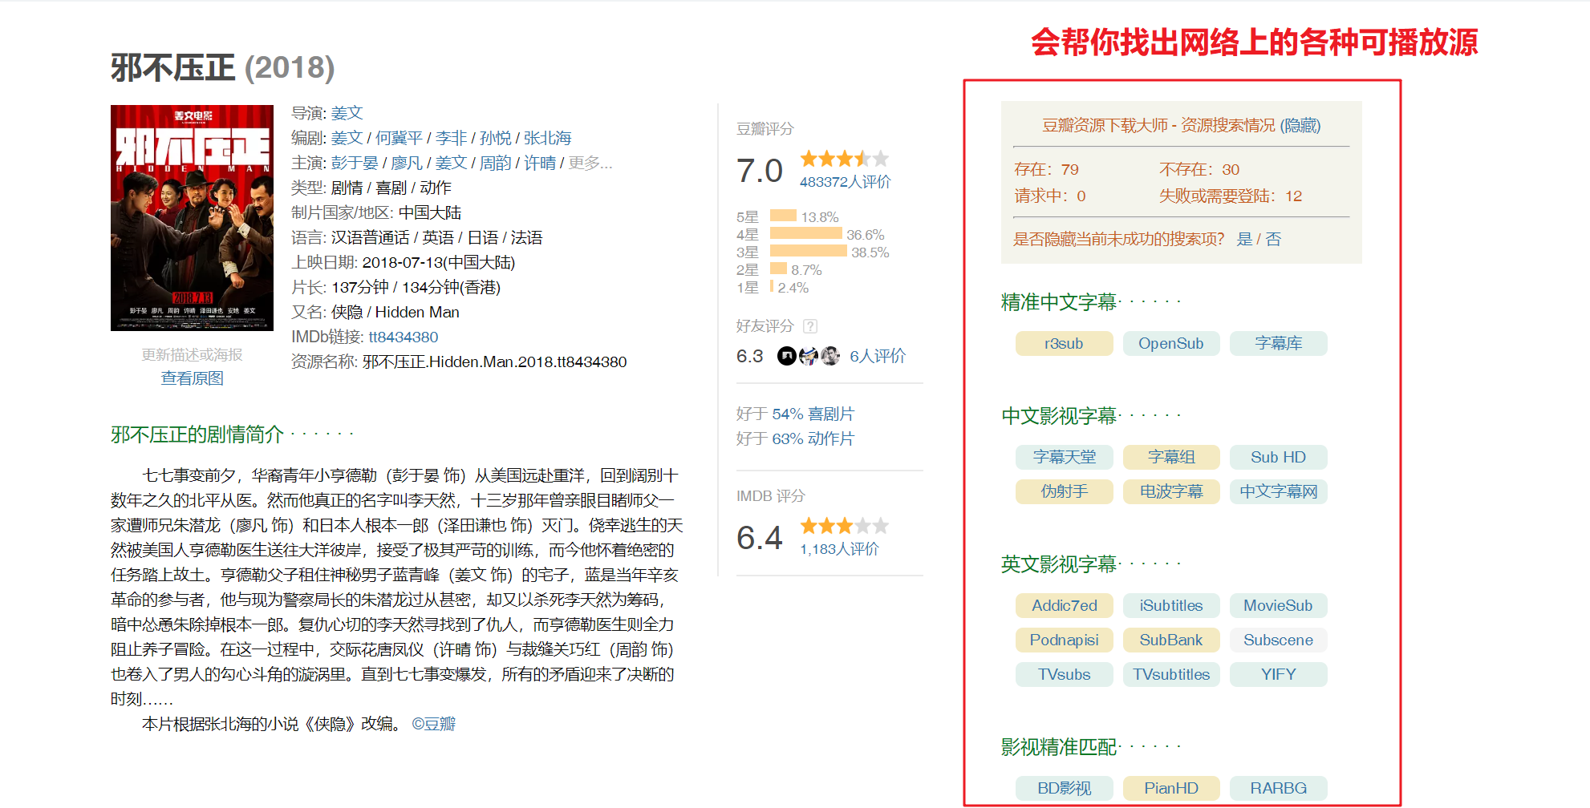Click the first friend avatar icon
Viewport: 1590px width, 808px height.
pyautogui.click(x=787, y=356)
